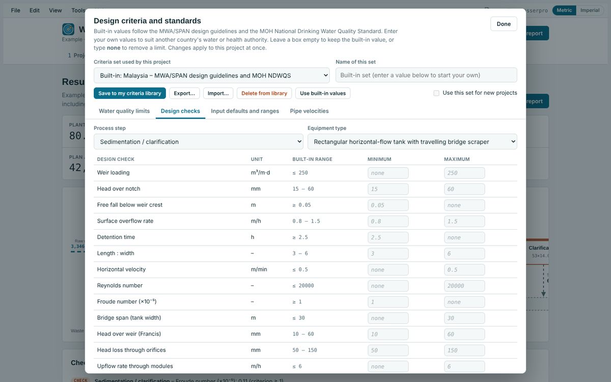This screenshot has height=382, width=611.
Task: Focus the 'Name of this set' field
Action: click(x=426, y=75)
